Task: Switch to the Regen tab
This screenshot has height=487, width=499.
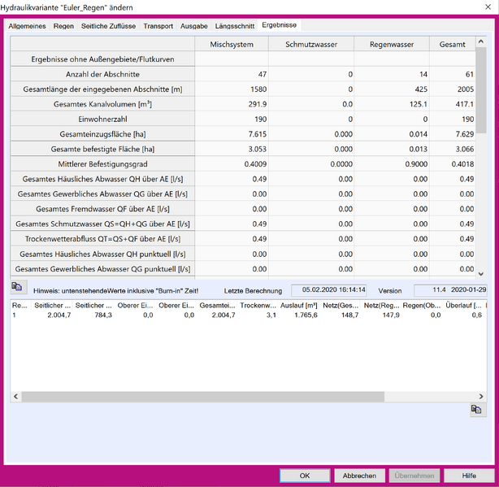Action: (63, 26)
